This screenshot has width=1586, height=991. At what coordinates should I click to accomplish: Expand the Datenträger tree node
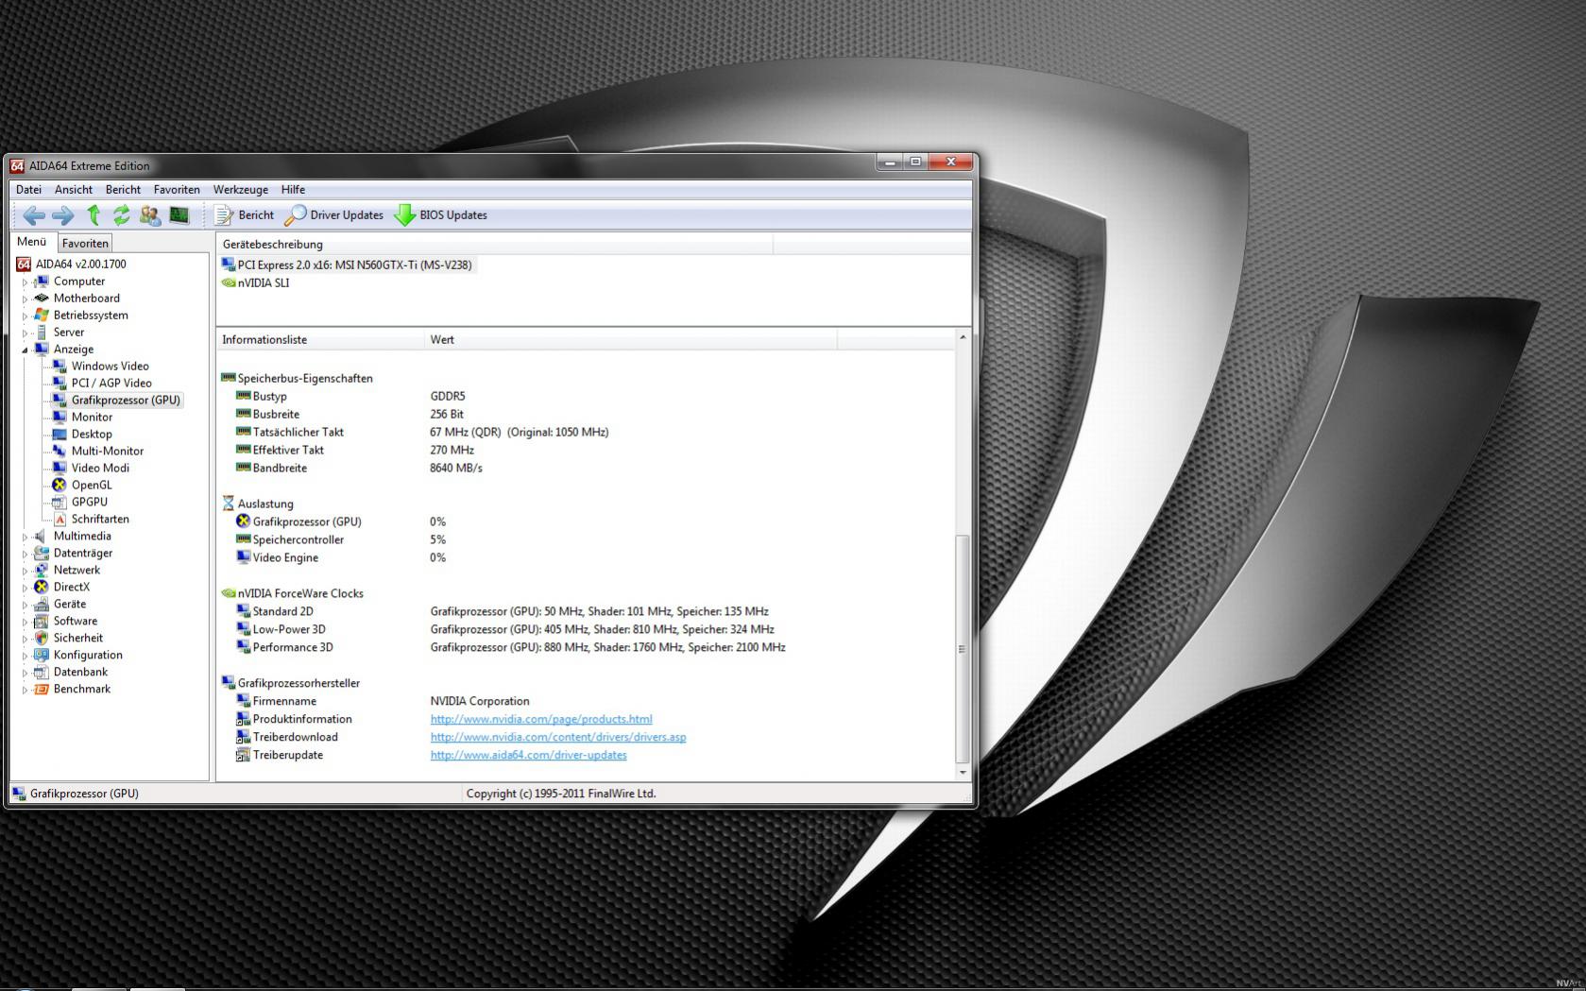(26, 554)
